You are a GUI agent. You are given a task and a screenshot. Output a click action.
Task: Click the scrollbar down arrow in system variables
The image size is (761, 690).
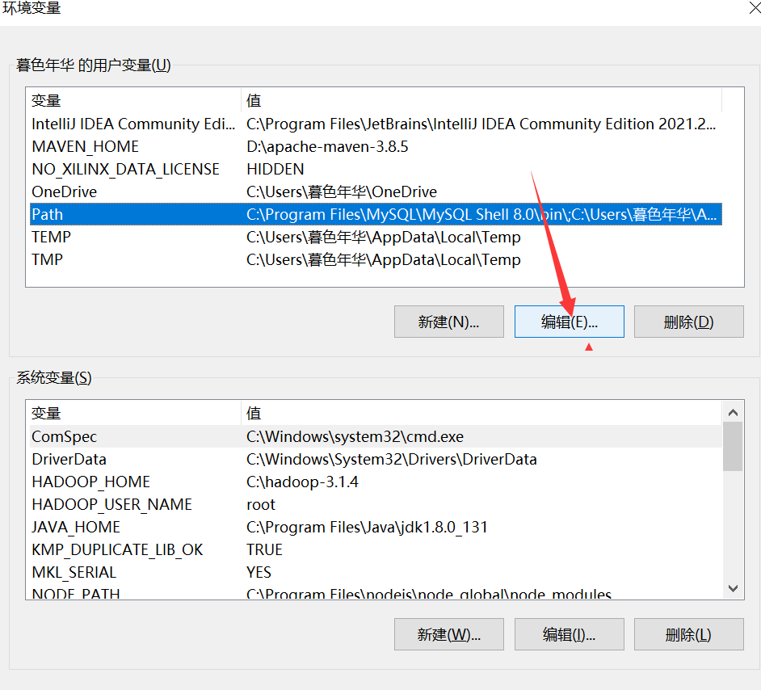click(x=733, y=588)
